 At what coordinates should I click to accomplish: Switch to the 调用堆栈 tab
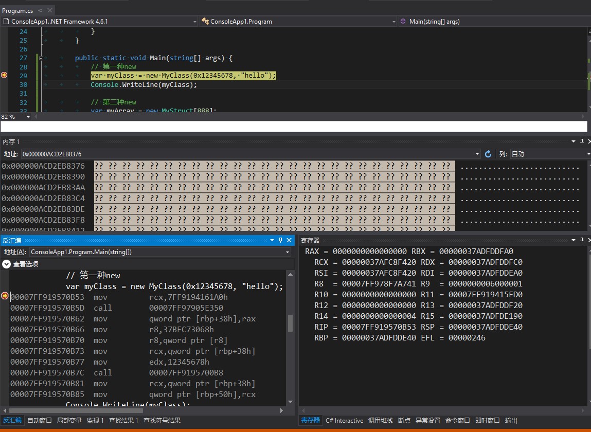(x=381, y=420)
